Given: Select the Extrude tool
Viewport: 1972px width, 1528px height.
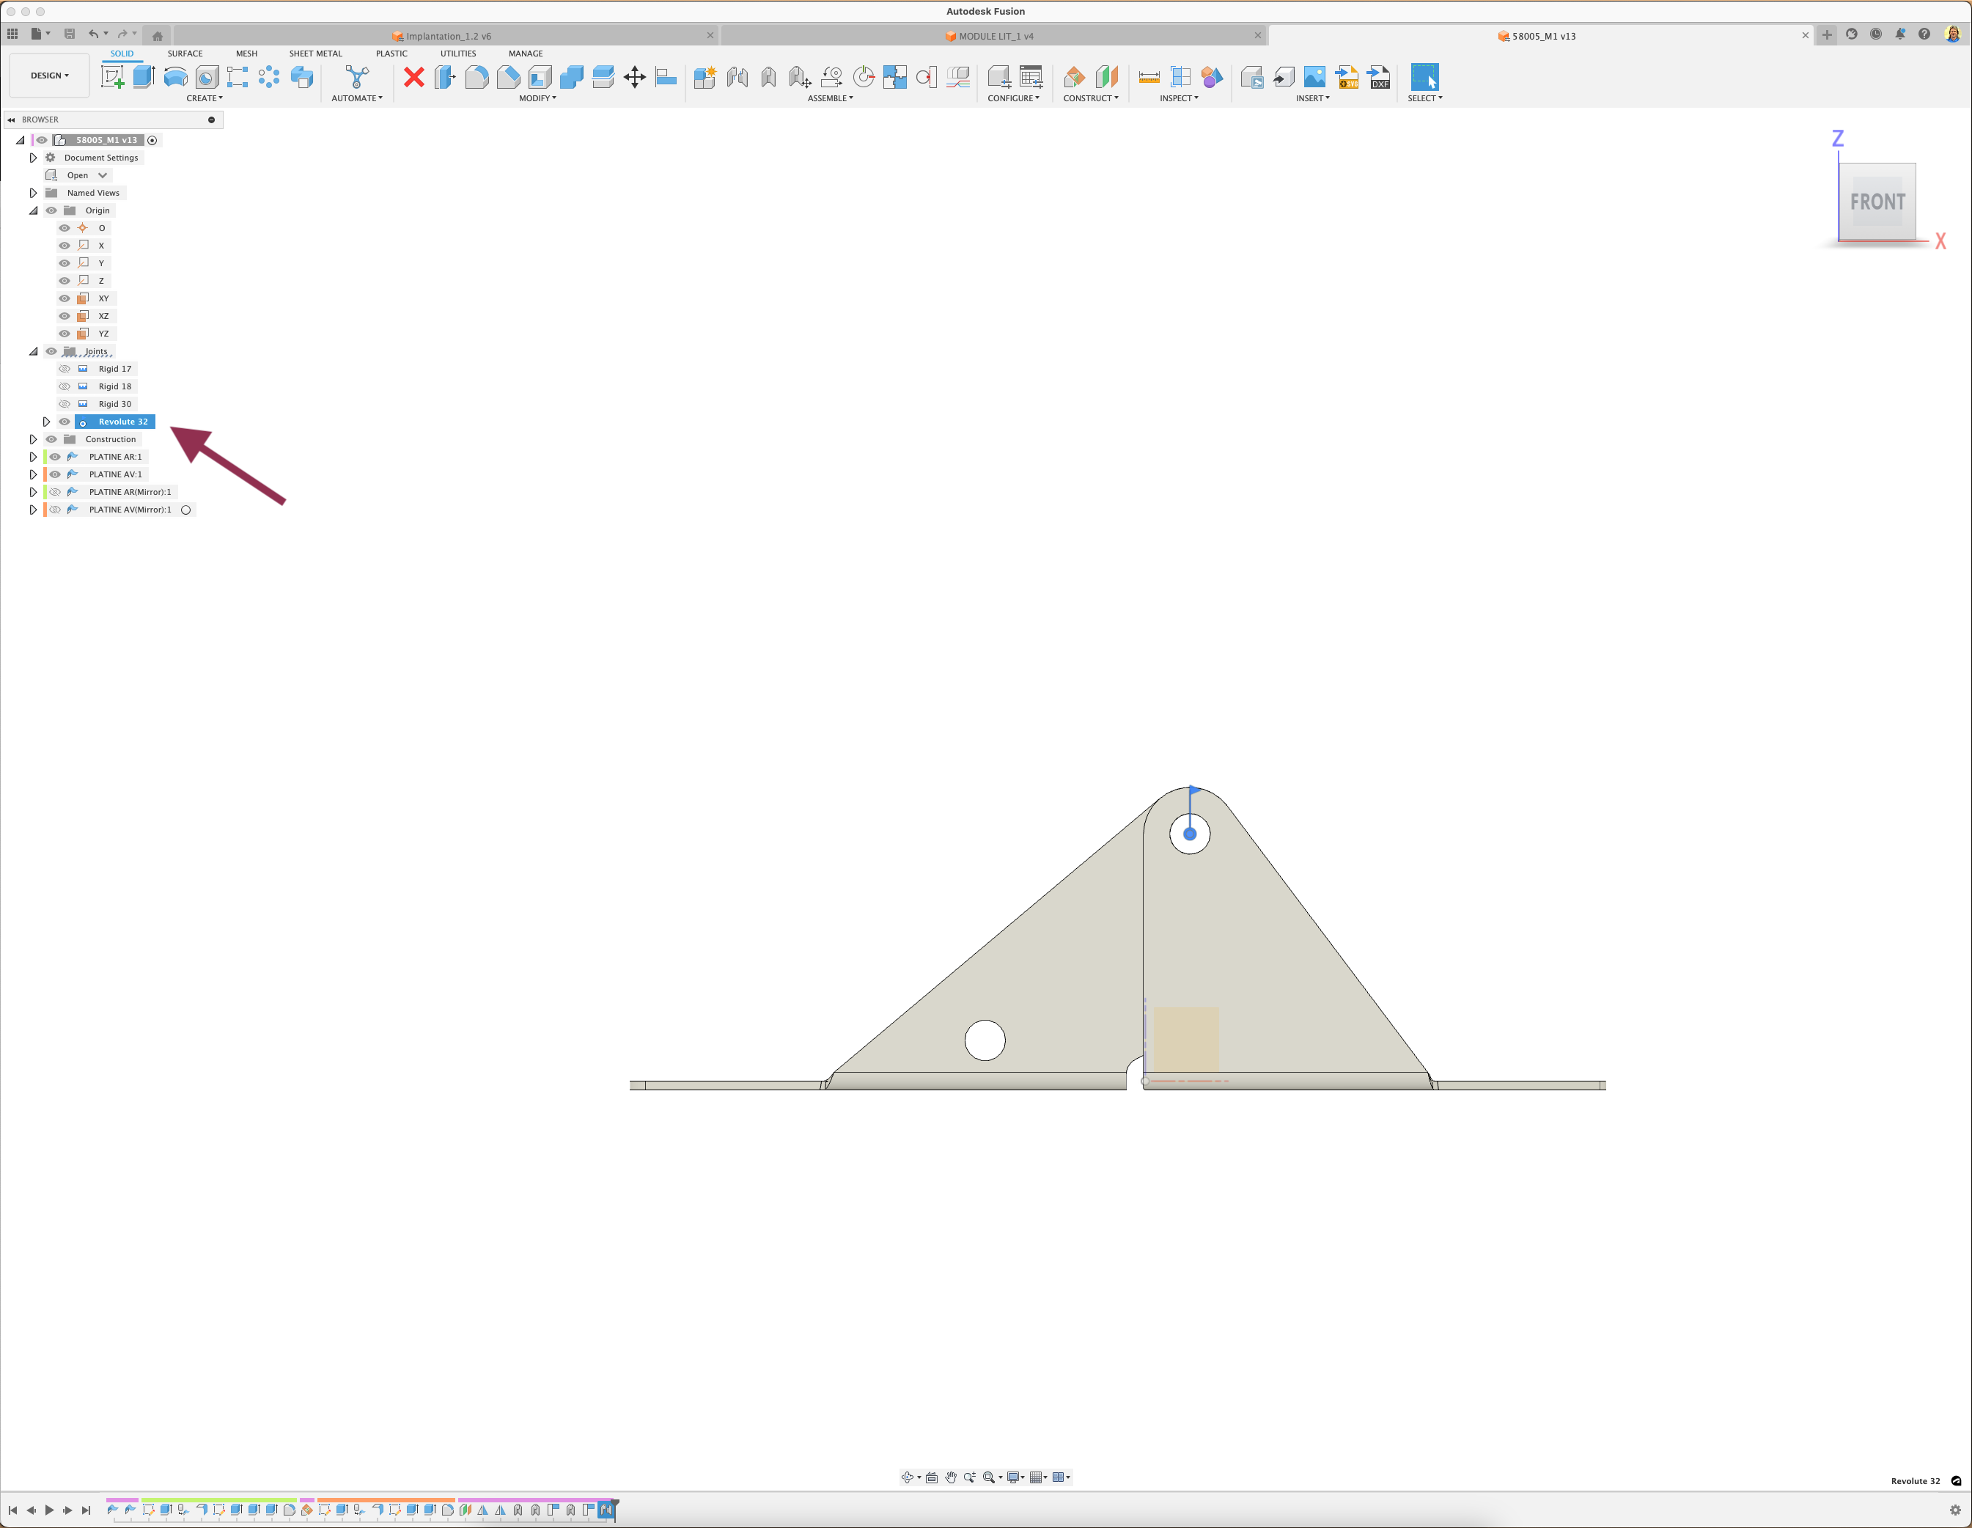Looking at the screenshot, I should pos(144,78).
